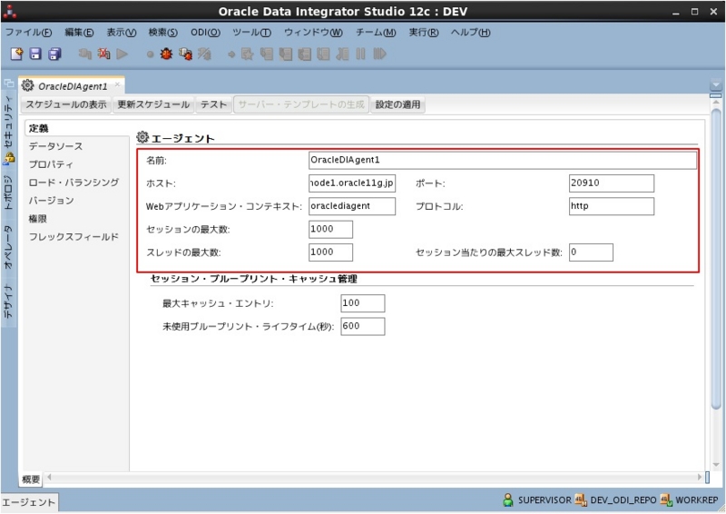
Task: Click the セッションの最大数 field
Action: tap(330, 230)
